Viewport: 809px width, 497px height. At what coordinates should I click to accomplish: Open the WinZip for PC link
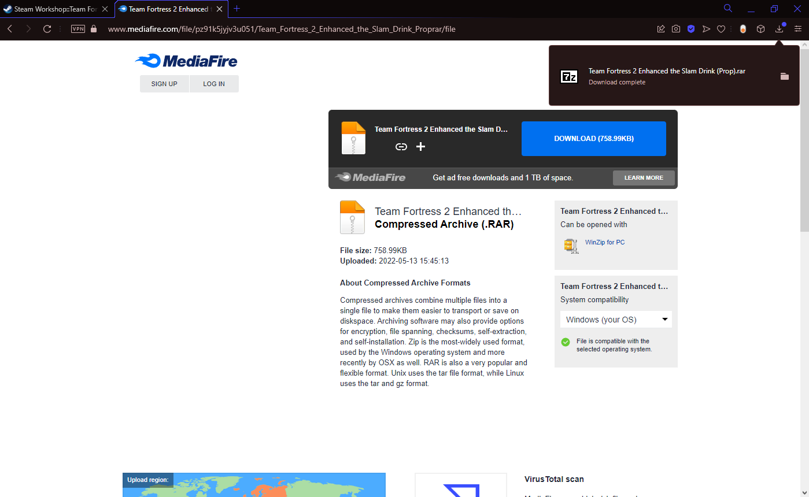click(605, 243)
